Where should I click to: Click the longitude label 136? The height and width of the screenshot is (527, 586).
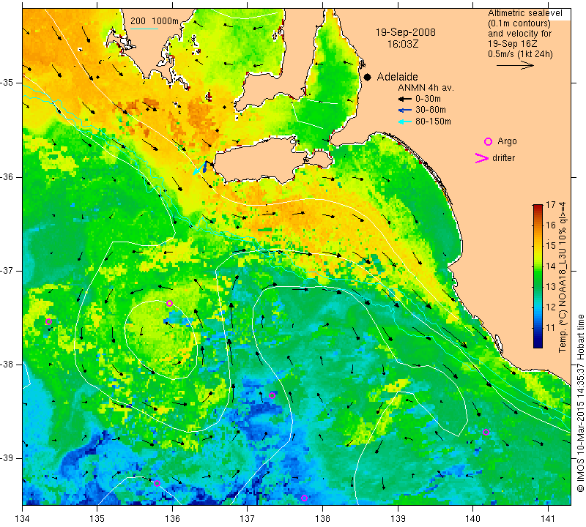pyautogui.click(x=172, y=518)
